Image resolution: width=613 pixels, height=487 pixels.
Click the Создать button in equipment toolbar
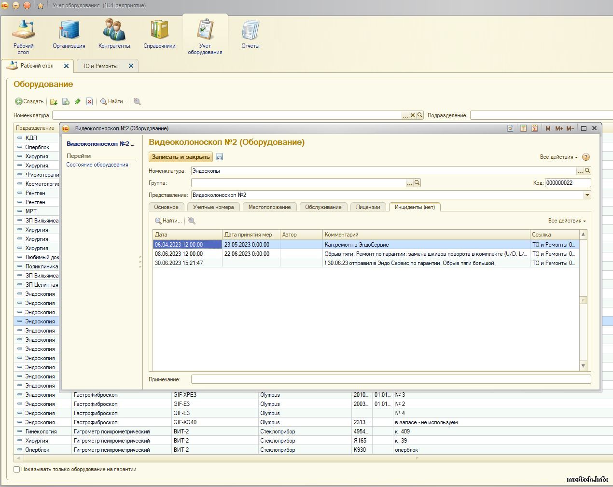[29, 102]
